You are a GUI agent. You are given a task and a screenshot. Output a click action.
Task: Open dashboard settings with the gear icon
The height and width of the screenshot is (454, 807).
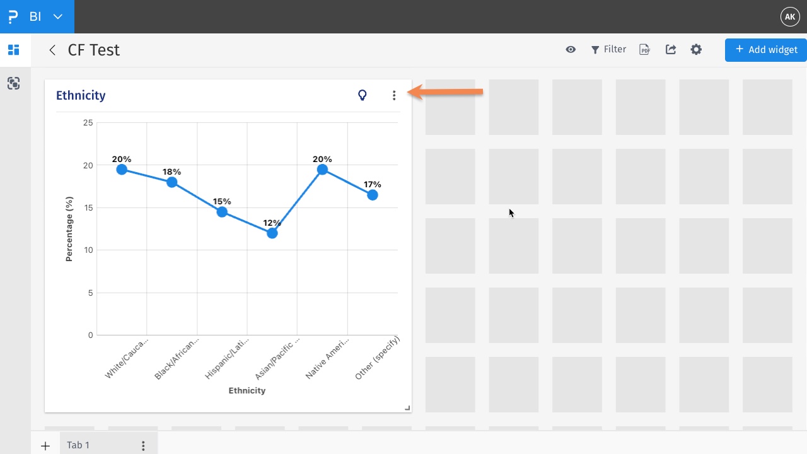(x=696, y=49)
